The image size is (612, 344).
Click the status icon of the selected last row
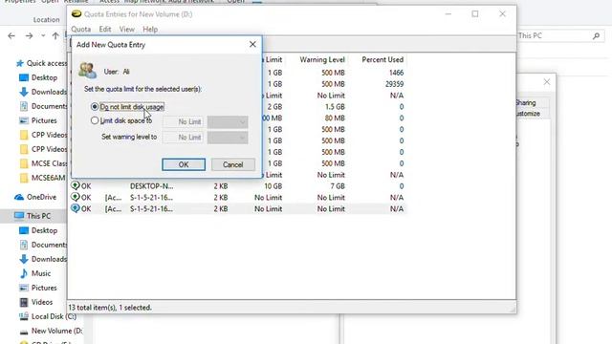75,208
